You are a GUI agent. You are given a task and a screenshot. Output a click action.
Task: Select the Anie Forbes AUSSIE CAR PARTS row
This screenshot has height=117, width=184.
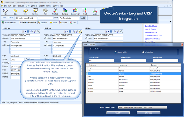(134, 74)
